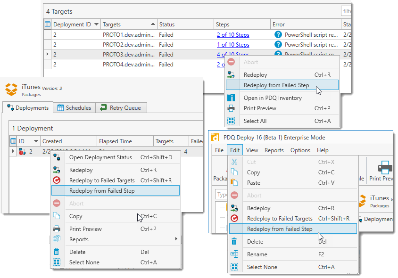Switch to the Schedules tab
This screenshot has height=278, width=398.
point(74,108)
